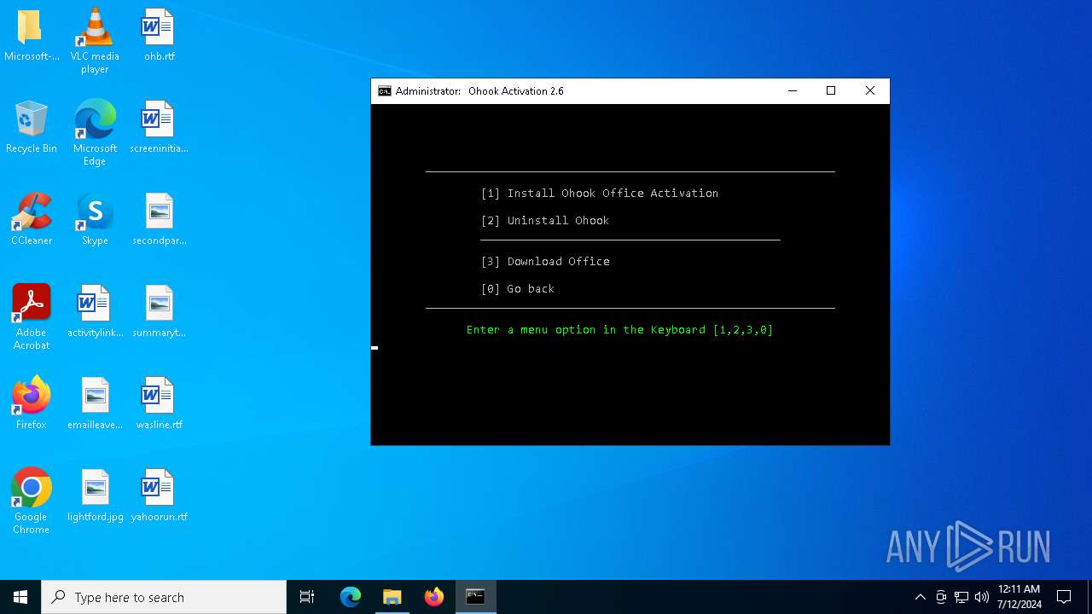1092x614 pixels.
Task: Close the Ohook Activation window
Action: coord(870,91)
